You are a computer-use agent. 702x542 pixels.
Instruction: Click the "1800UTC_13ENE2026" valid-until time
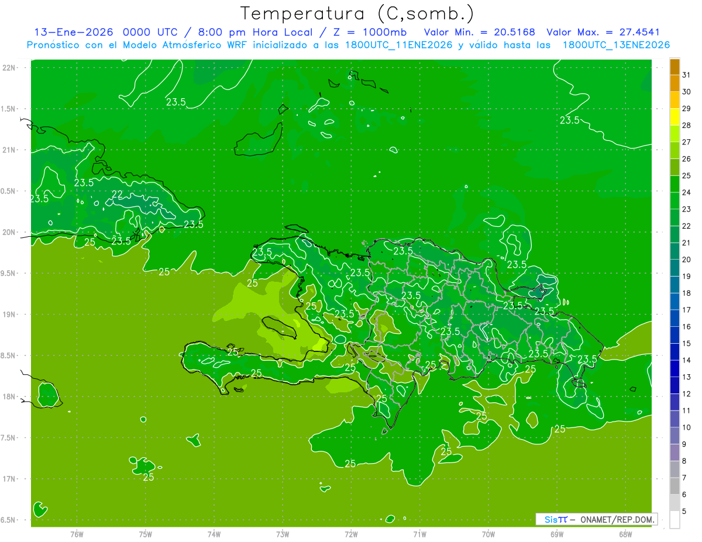pyautogui.click(x=617, y=45)
